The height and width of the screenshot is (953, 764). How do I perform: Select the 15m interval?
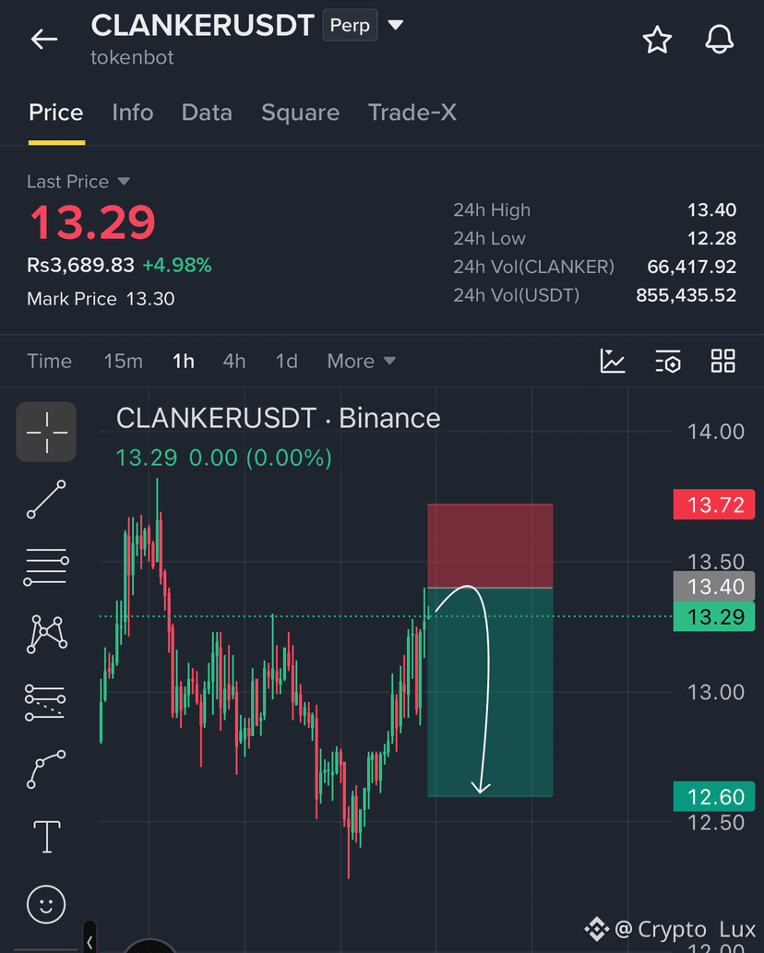point(124,361)
